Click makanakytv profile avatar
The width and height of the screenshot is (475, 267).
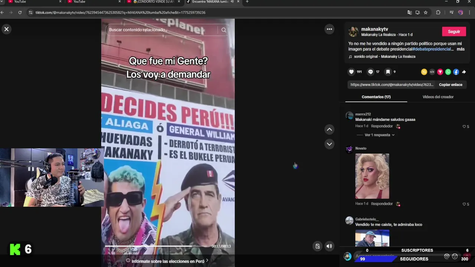tap(353, 32)
